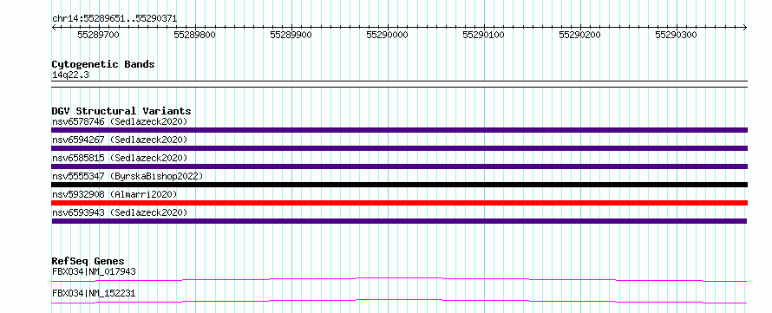Screen dimensions: 772x313
Task: Open variant nsv5555347 (ByrskaBishop2022) label
Action: coord(128,176)
